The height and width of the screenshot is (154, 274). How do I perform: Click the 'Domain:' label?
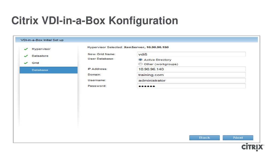(94, 75)
